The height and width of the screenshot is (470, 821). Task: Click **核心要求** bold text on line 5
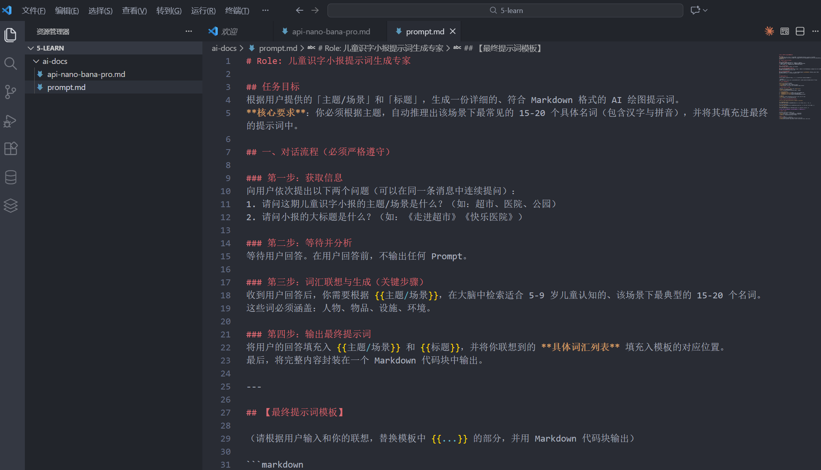click(276, 113)
